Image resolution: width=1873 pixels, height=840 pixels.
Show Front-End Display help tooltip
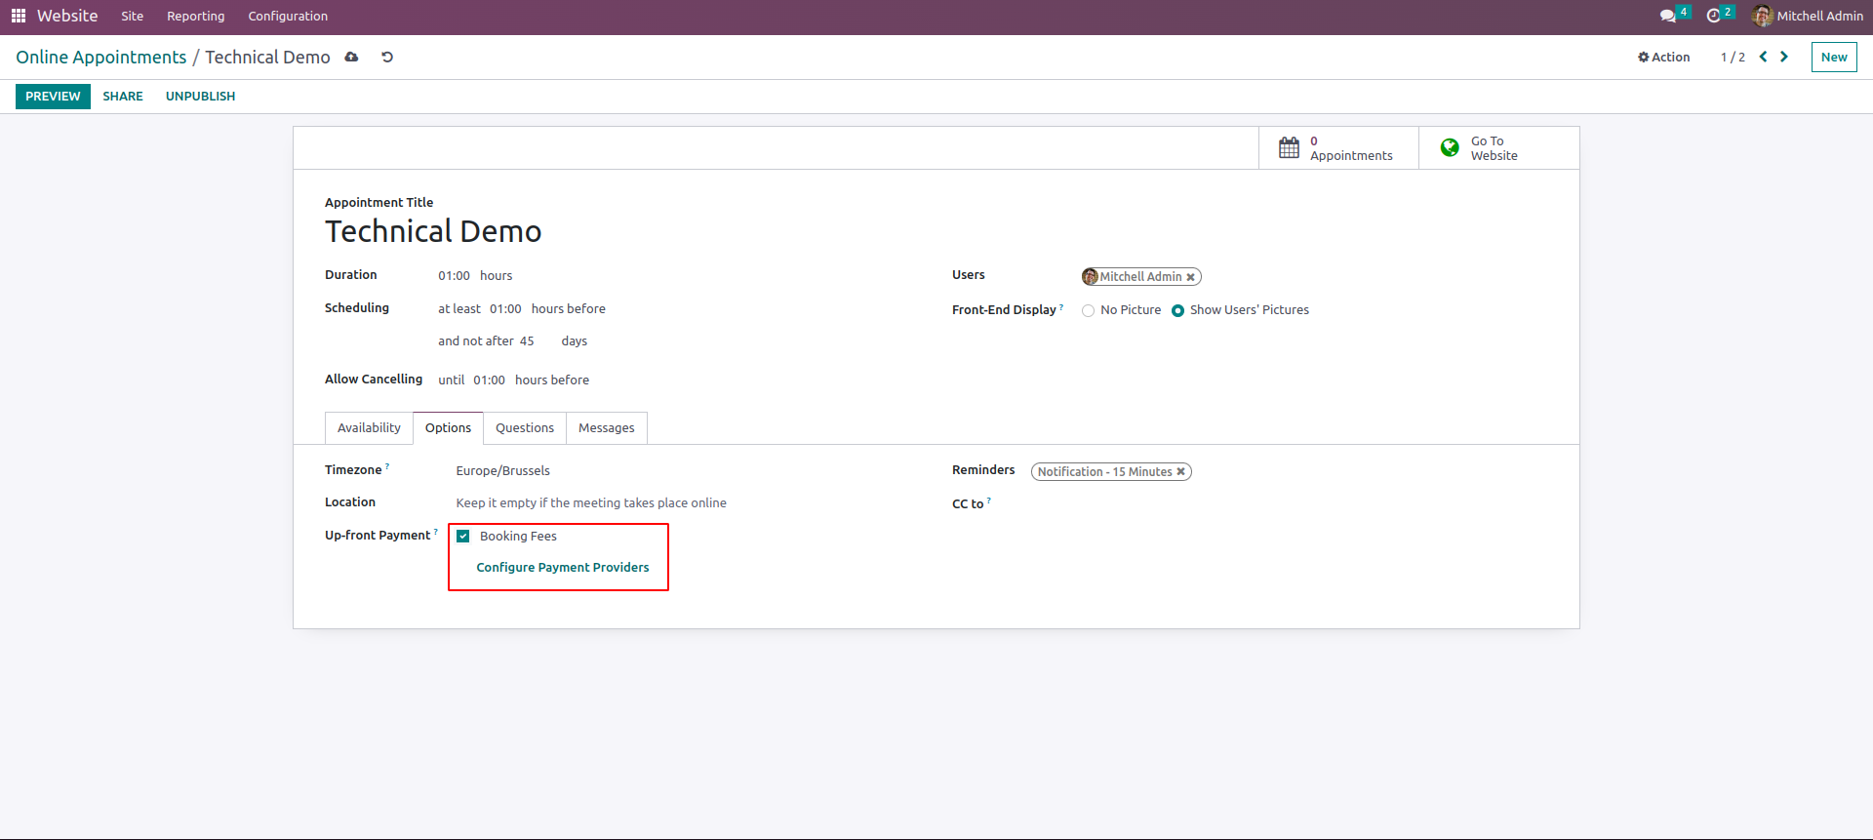(x=1061, y=306)
